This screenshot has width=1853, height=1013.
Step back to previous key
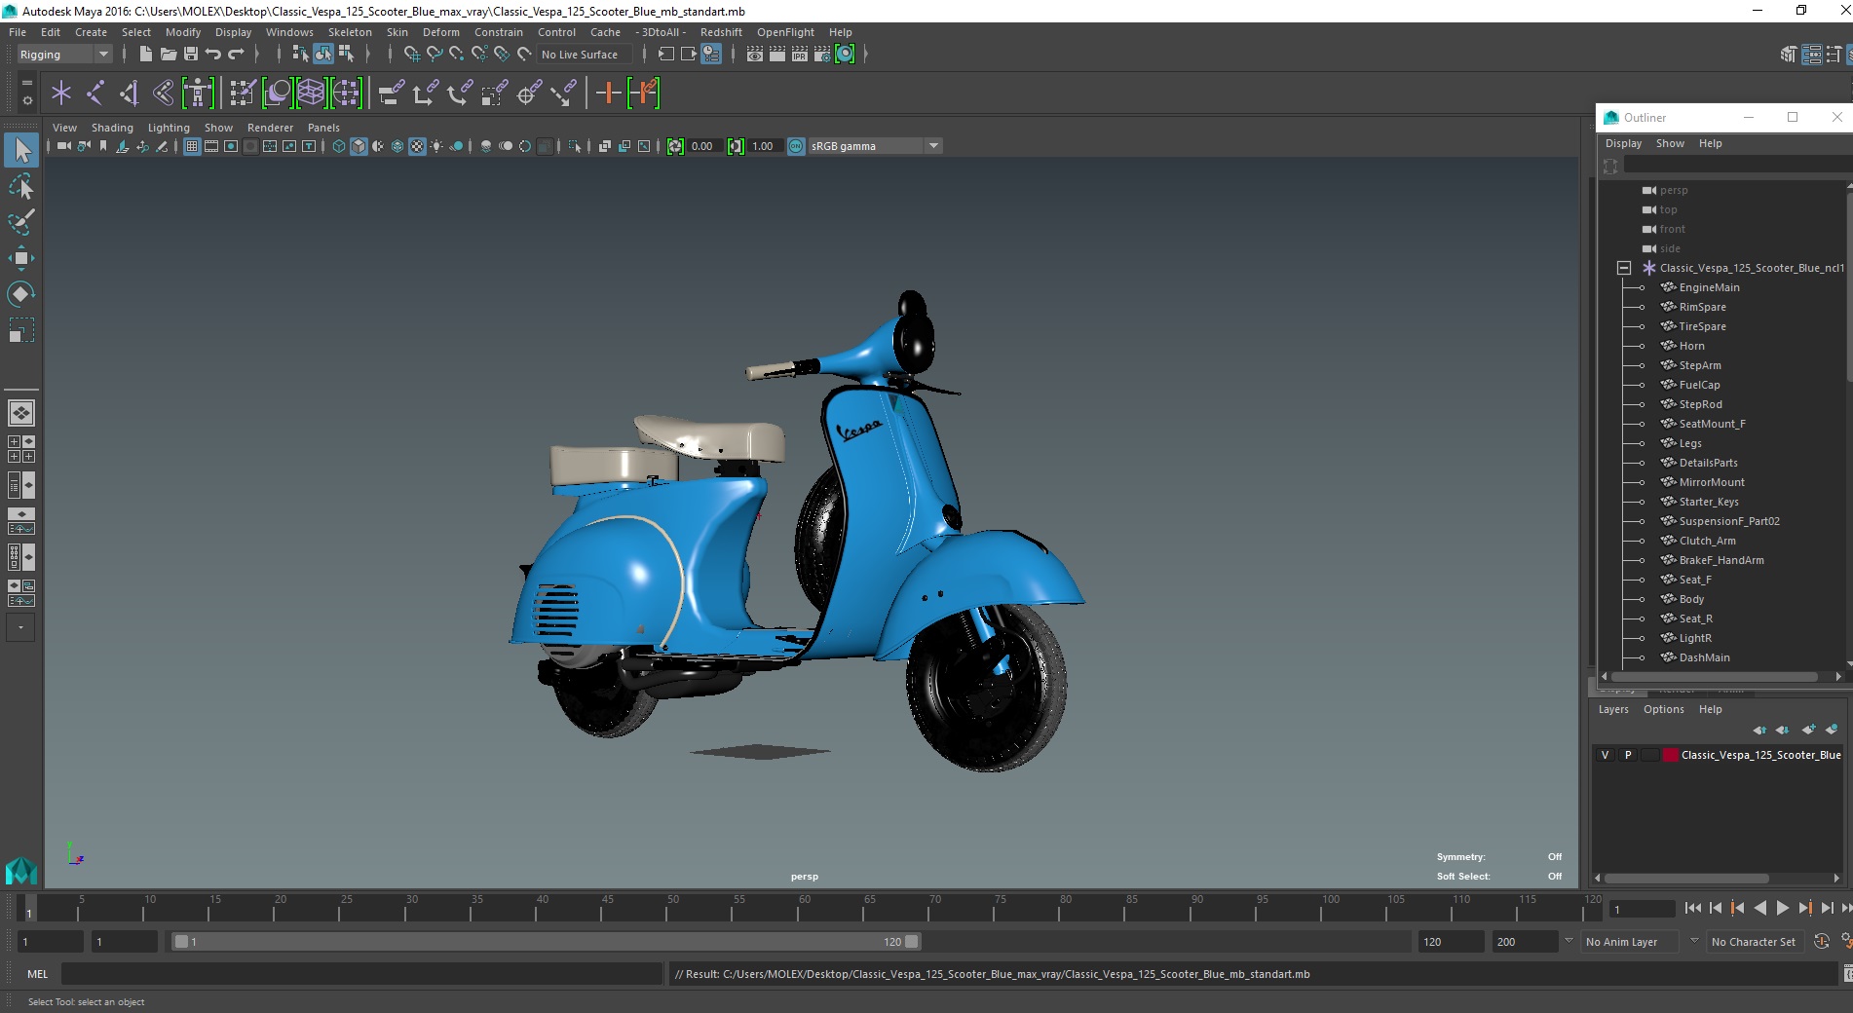tap(1737, 908)
